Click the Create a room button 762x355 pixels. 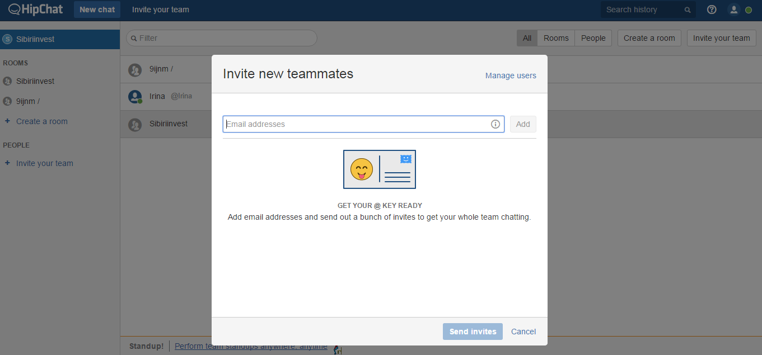tap(649, 38)
